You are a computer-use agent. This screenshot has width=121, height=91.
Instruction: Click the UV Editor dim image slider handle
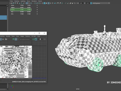point(40,39)
